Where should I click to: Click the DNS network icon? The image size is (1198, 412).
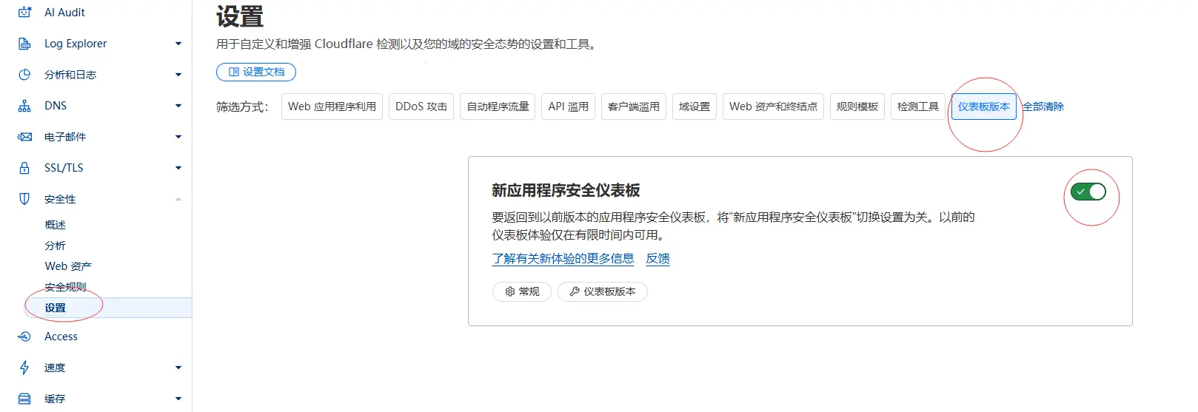click(24, 106)
